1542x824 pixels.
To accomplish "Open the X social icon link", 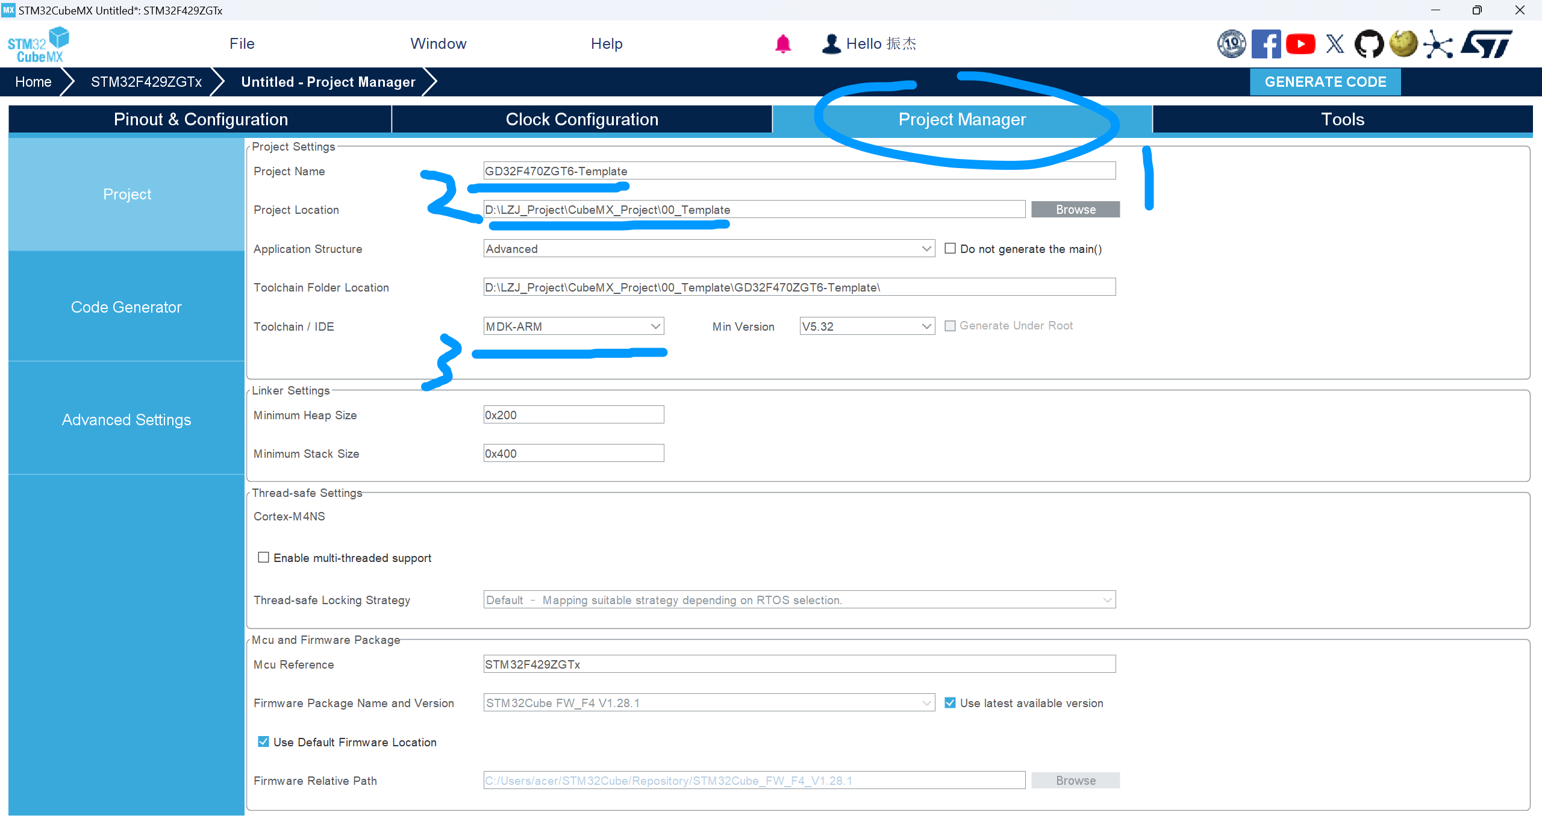I will pos(1335,44).
